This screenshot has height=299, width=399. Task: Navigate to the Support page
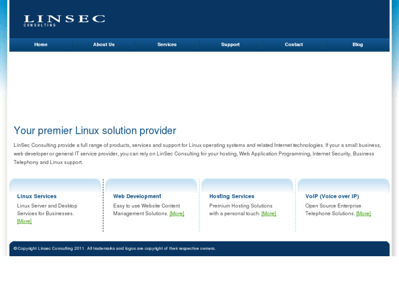(x=231, y=44)
